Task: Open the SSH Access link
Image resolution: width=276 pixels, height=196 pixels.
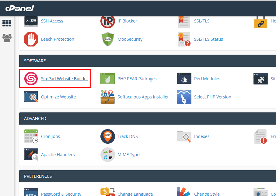Action: pos(52,21)
